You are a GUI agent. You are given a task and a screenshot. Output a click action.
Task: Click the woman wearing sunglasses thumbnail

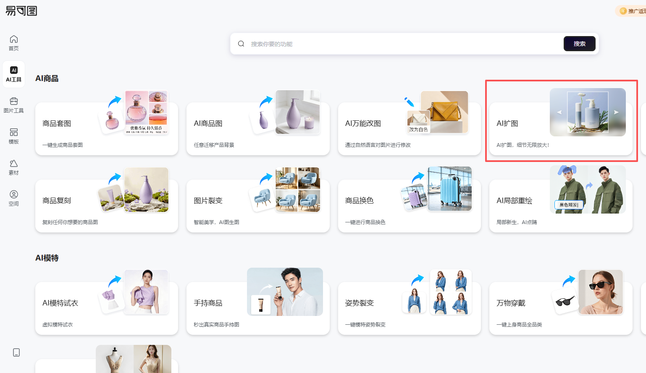[601, 292]
